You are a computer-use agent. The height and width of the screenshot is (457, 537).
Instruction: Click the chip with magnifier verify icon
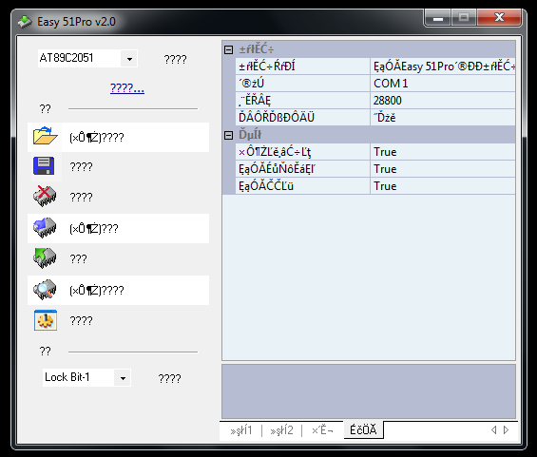[45, 290]
